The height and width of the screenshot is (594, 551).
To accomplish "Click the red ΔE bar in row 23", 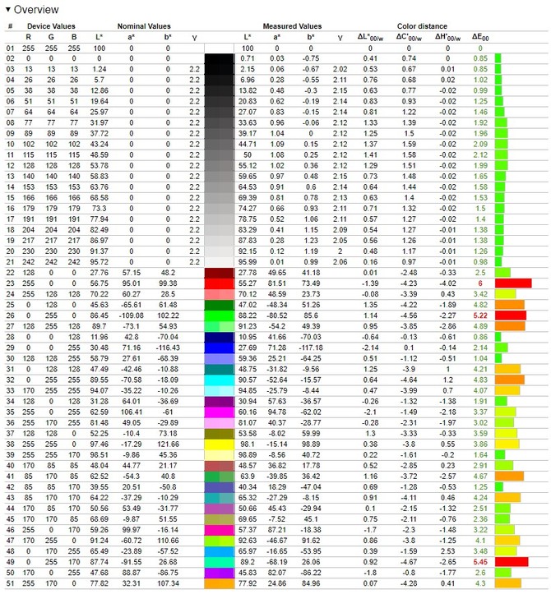I will (x=513, y=283).
